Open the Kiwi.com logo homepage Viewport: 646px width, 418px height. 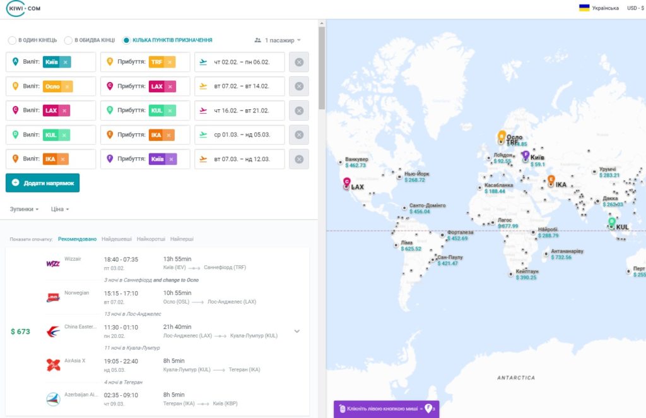click(23, 8)
